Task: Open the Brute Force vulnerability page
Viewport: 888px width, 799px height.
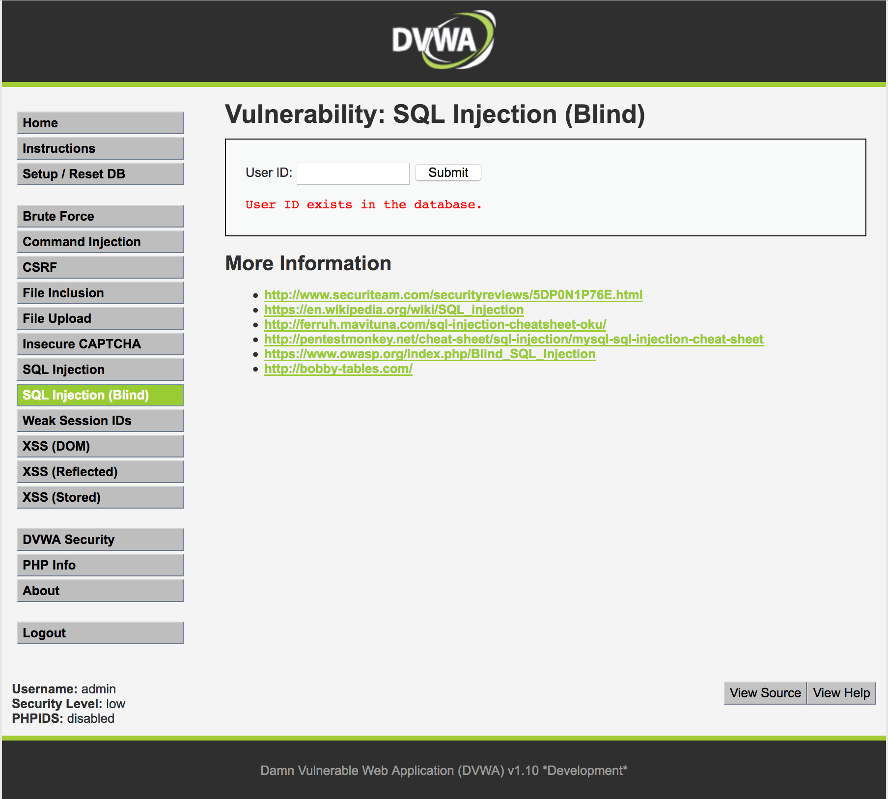Action: coord(100,216)
